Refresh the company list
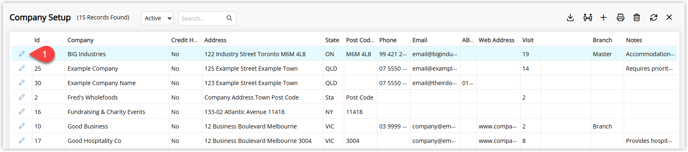The width and height of the screenshot is (688, 152). [654, 17]
